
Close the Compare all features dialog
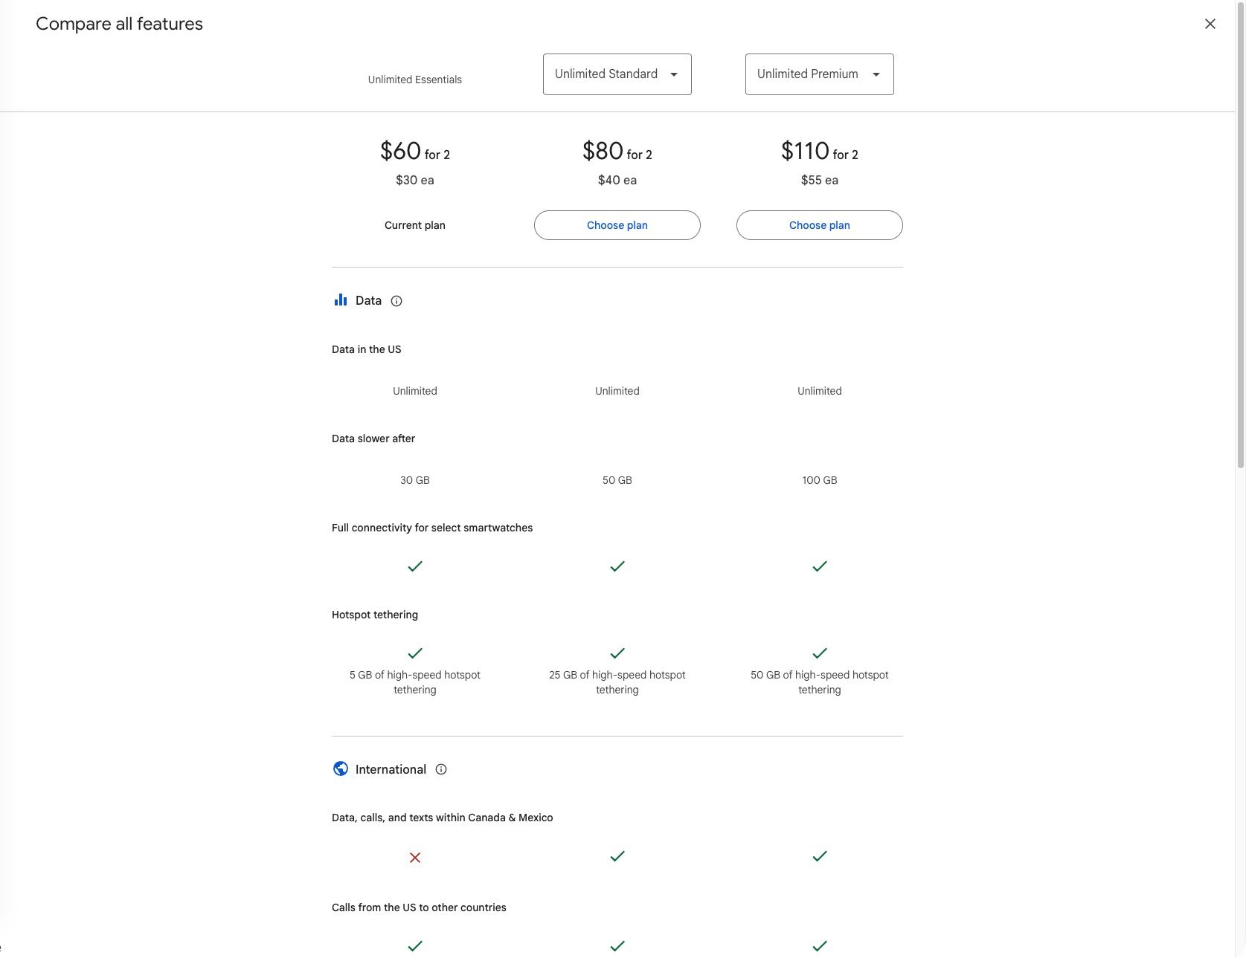tap(1210, 24)
